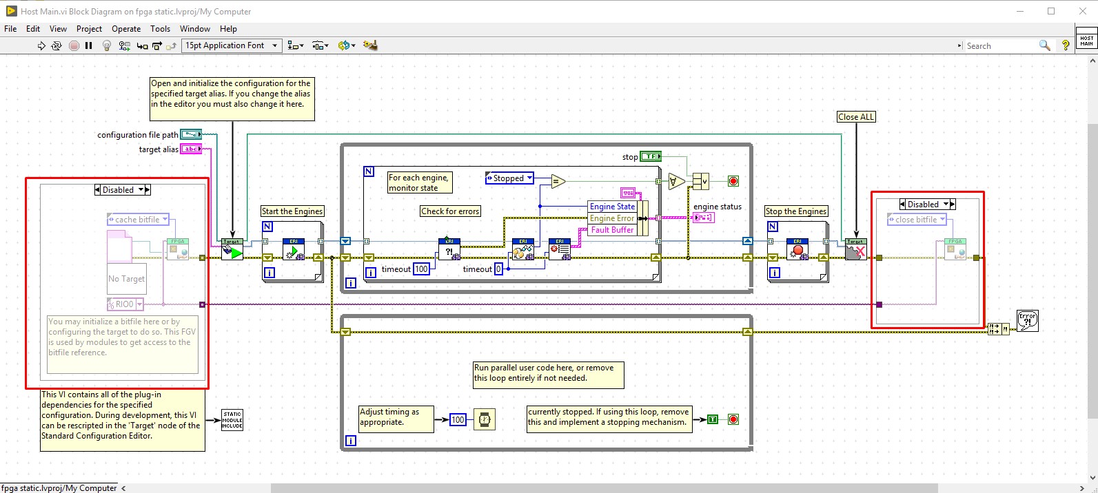Screen dimensions: 1098x493
Task: Open the Project menu
Action: (89, 29)
